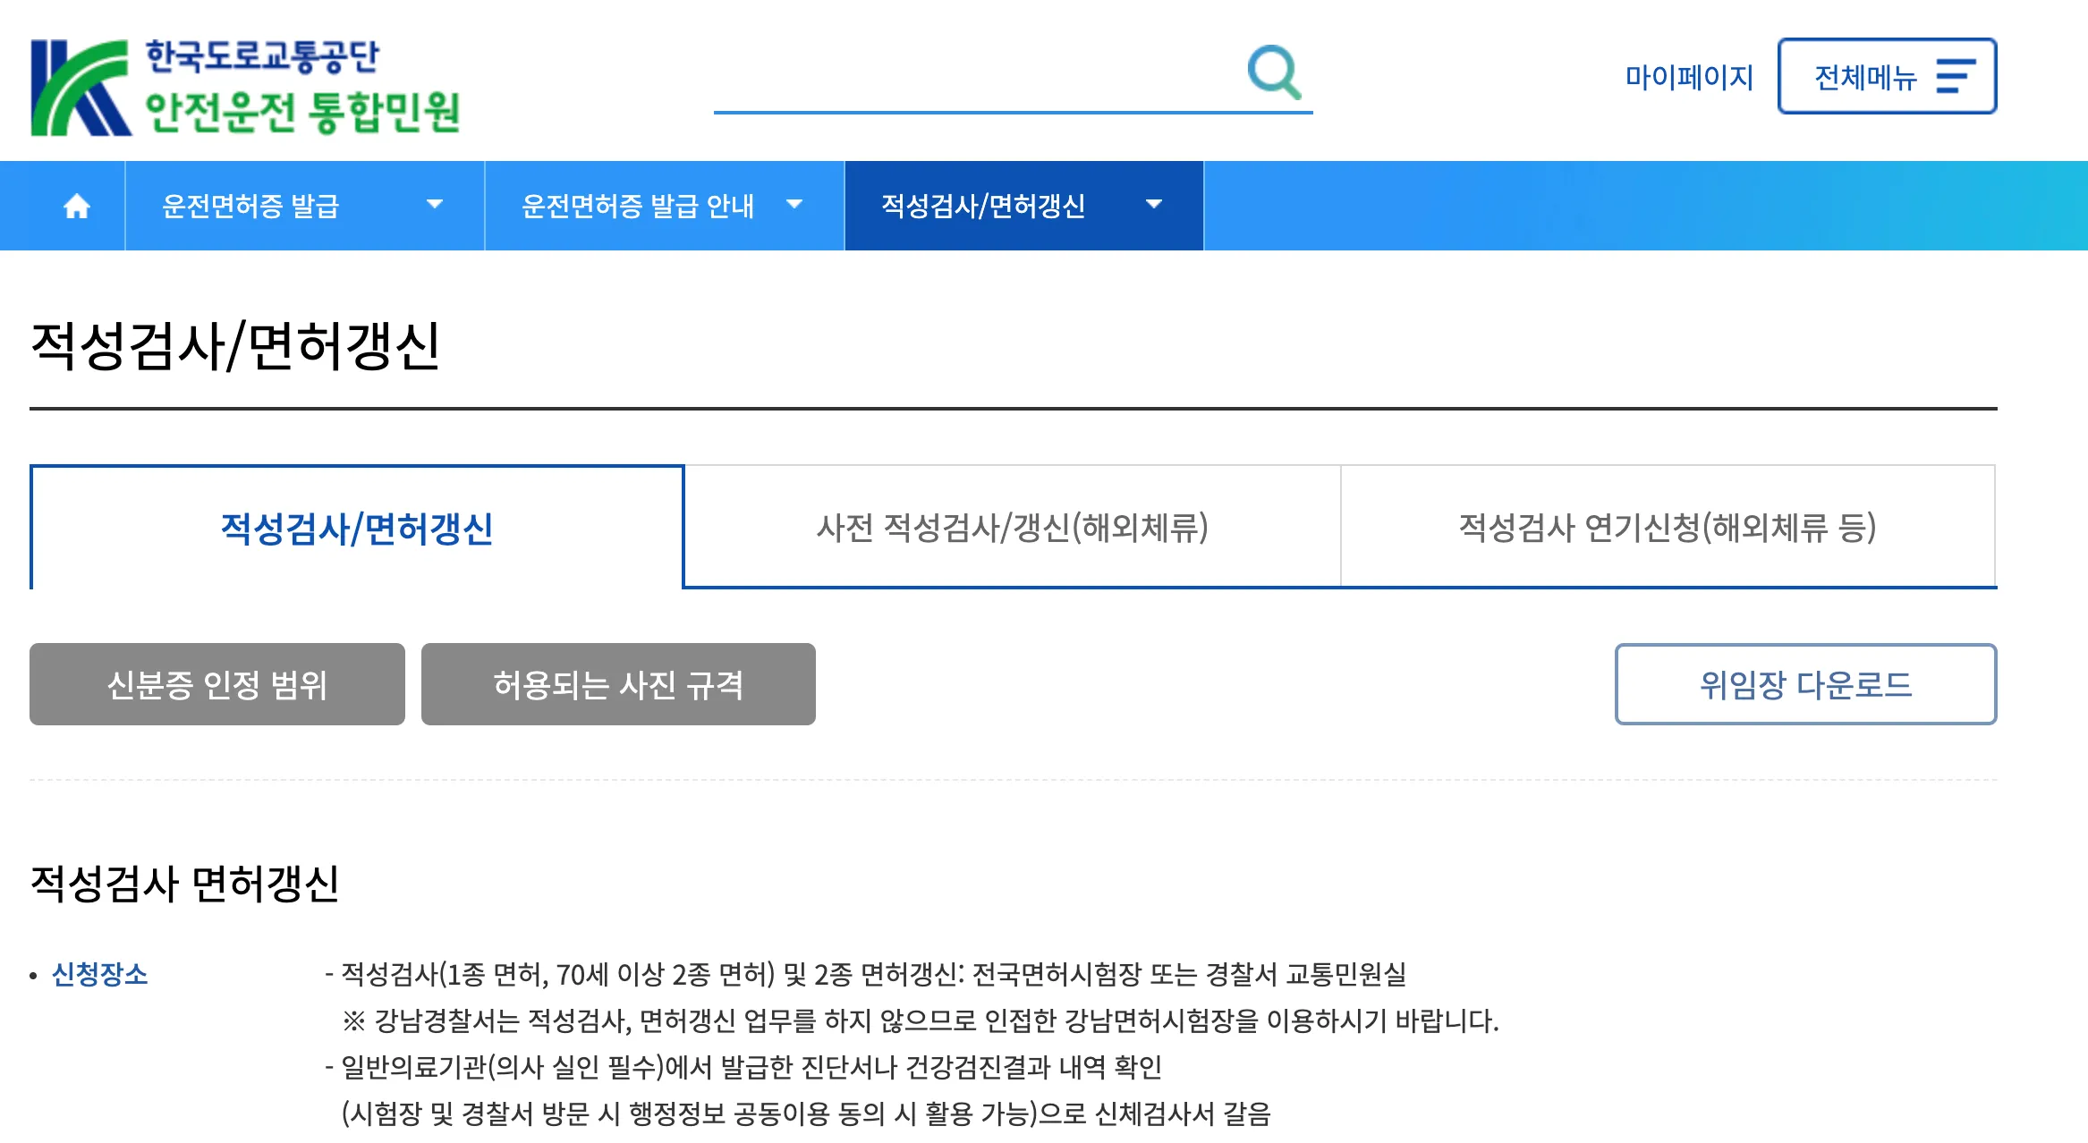Click the 허용되는 사진 규격 button
The image size is (2088, 1143).
[x=618, y=685]
